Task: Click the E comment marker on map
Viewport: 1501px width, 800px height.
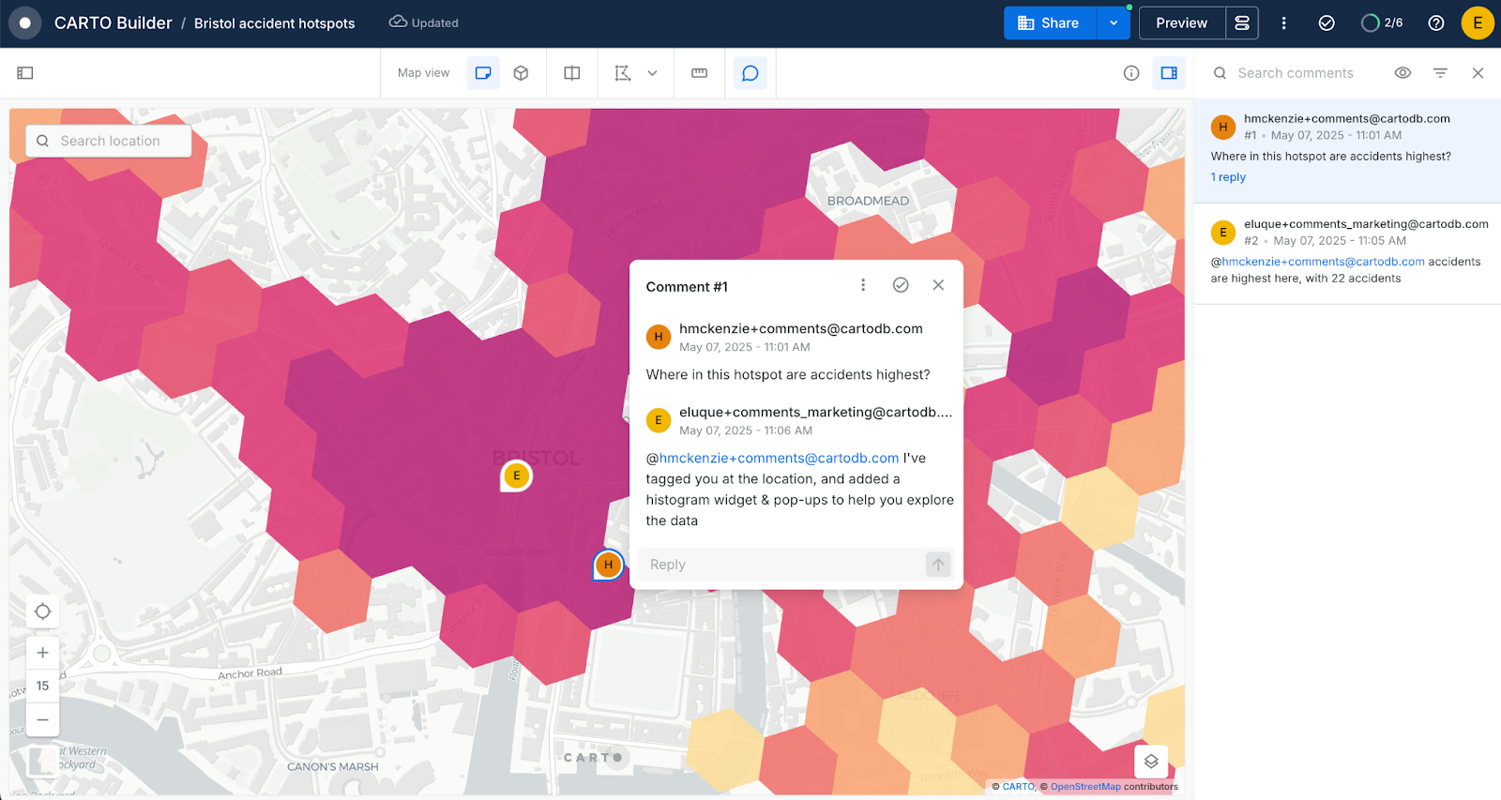Action: coord(516,476)
